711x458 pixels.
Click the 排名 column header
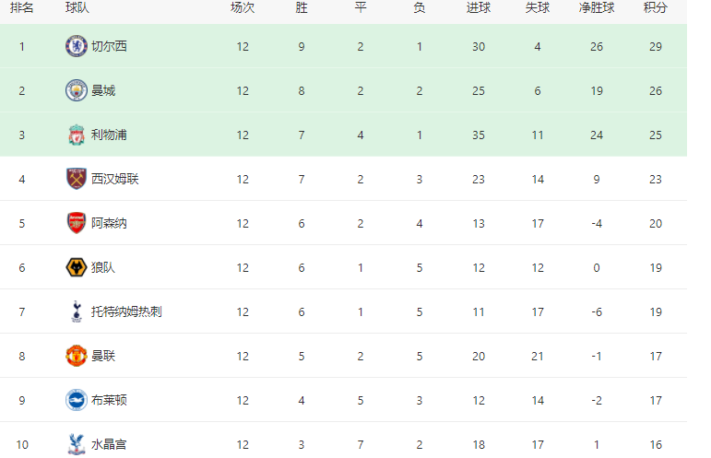[x=21, y=7]
